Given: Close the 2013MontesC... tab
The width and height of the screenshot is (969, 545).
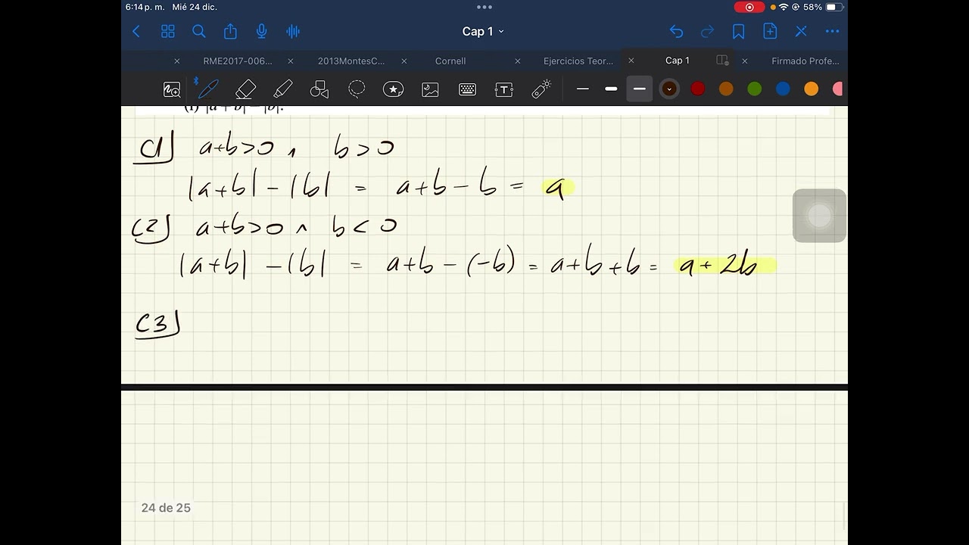Looking at the screenshot, I should 291,61.
